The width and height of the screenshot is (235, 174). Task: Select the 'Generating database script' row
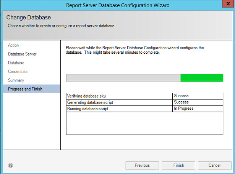pyautogui.click(x=144, y=102)
